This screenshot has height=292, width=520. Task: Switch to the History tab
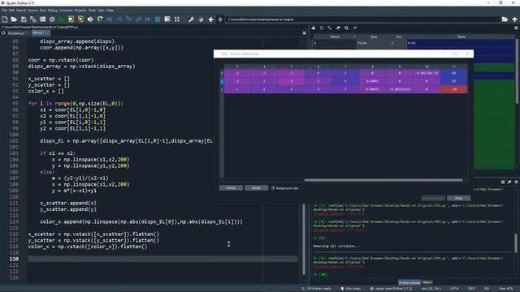[427, 282]
